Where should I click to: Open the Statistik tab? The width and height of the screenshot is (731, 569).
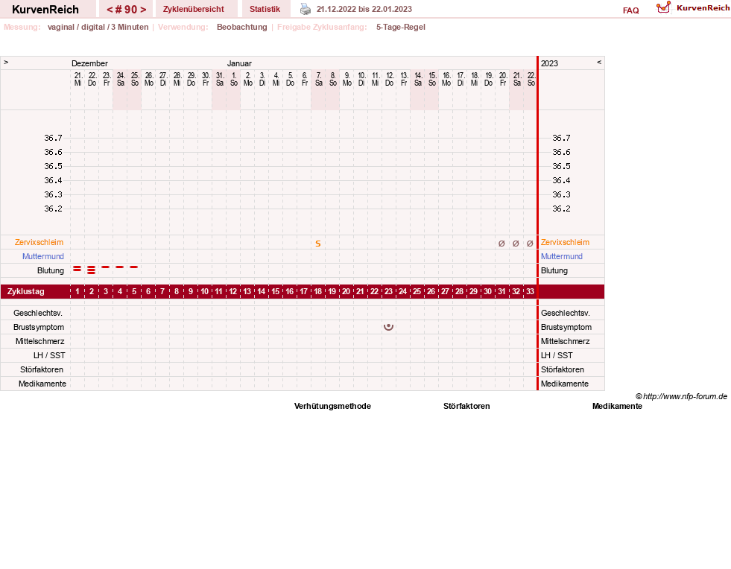click(265, 10)
